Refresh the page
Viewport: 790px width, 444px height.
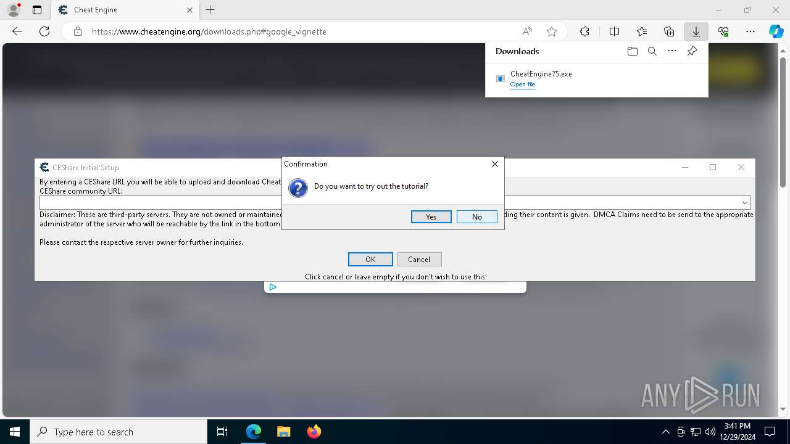pos(44,31)
